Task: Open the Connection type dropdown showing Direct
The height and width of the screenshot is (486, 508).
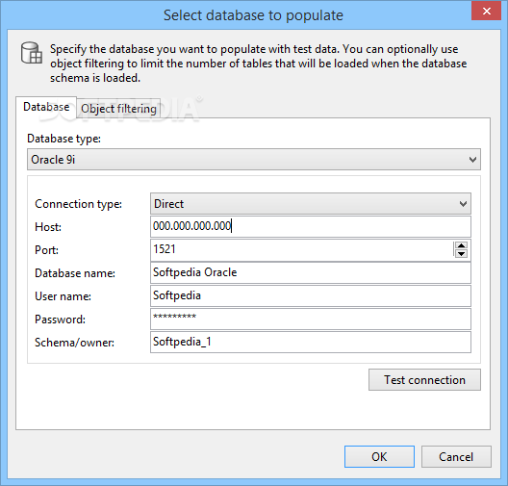Action: (x=311, y=204)
